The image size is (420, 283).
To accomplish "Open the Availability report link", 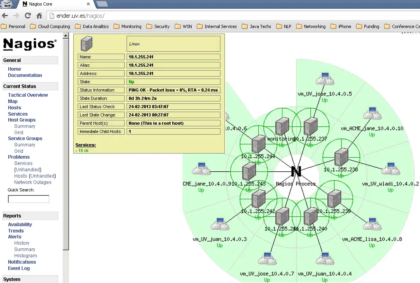I will coord(20,224).
